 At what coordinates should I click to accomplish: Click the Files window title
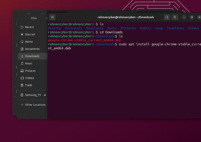(34, 18)
